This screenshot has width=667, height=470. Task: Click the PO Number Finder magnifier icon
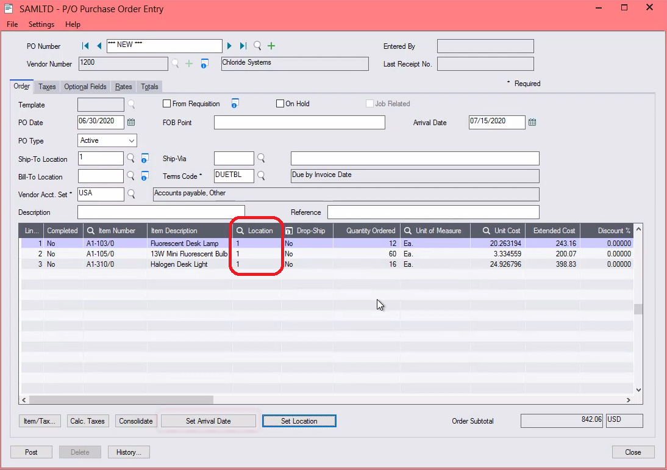(x=257, y=46)
